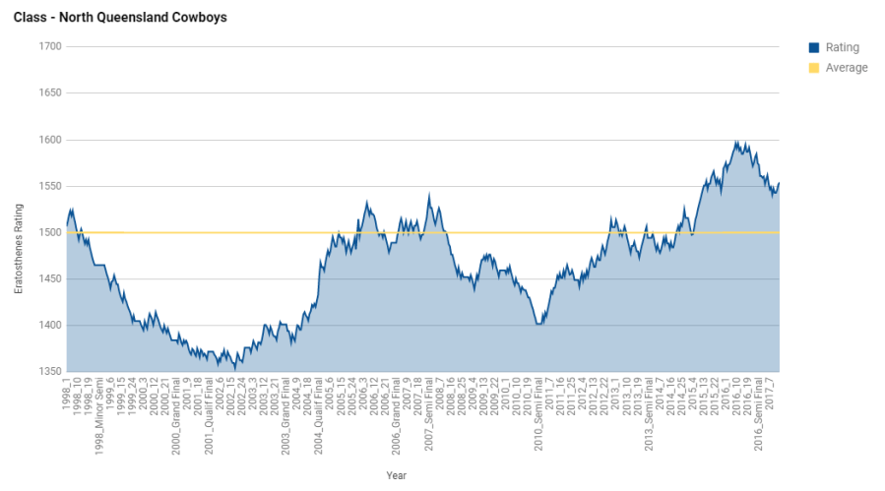Screen dimensions: 885x491
Task: Click the rating peak near 1600 in 2016
Action: click(x=736, y=142)
